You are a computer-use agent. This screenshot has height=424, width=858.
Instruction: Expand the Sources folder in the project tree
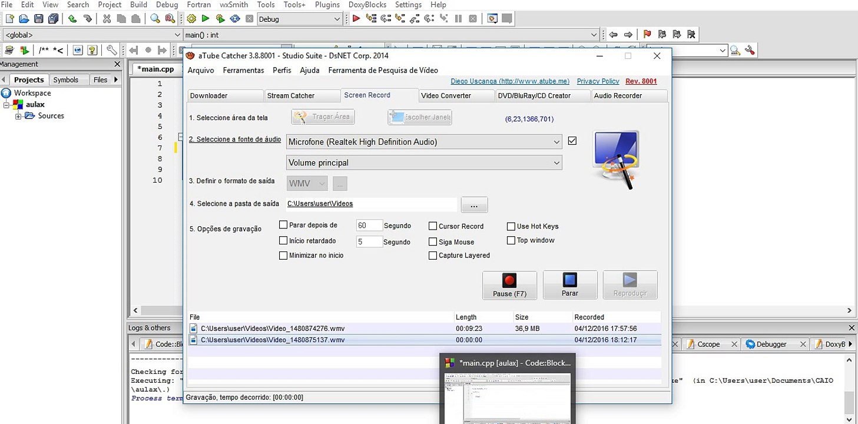click(18, 116)
